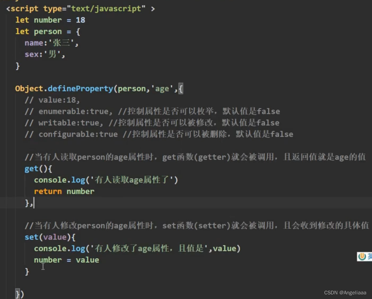Screen dimensions: 372x299
Task: Click the setter explanation comment line
Action: coord(197,225)
